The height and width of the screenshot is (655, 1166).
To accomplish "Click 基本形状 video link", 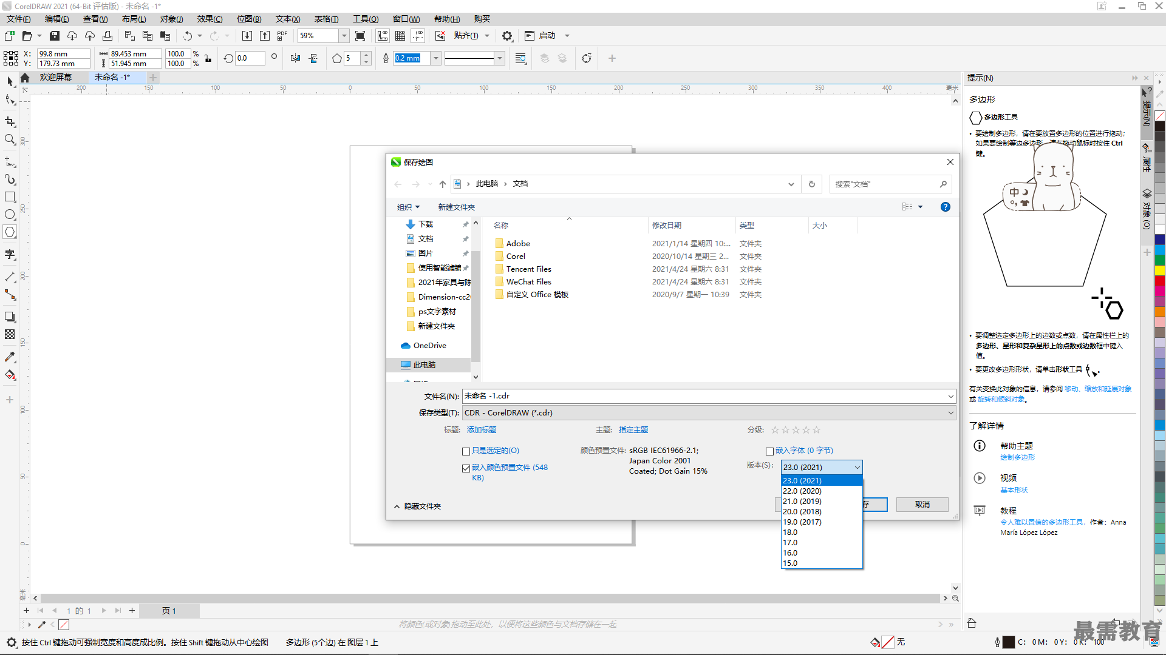I will tap(1014, 490).
